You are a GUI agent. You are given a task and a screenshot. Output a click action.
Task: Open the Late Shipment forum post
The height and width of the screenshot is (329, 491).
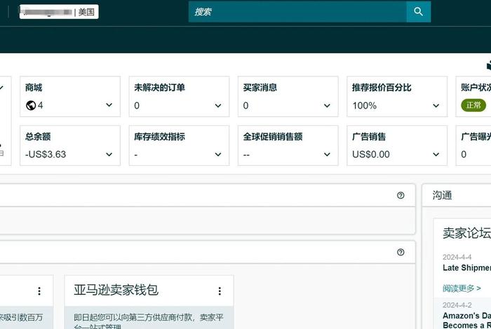(x=466, y=267)
